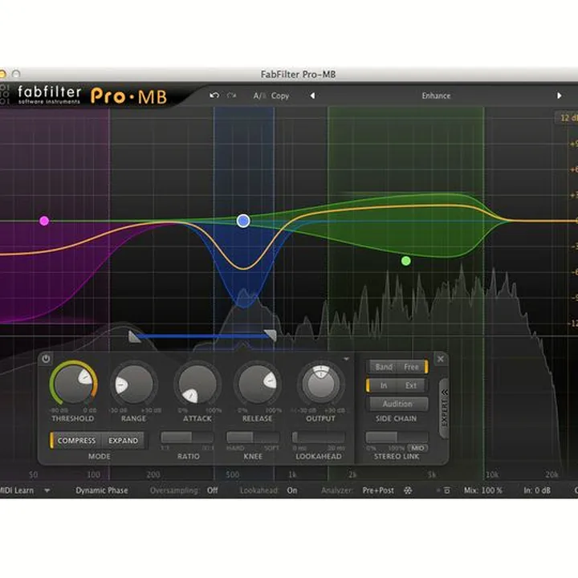Go to the previous preset arrow

pos(312,96)
